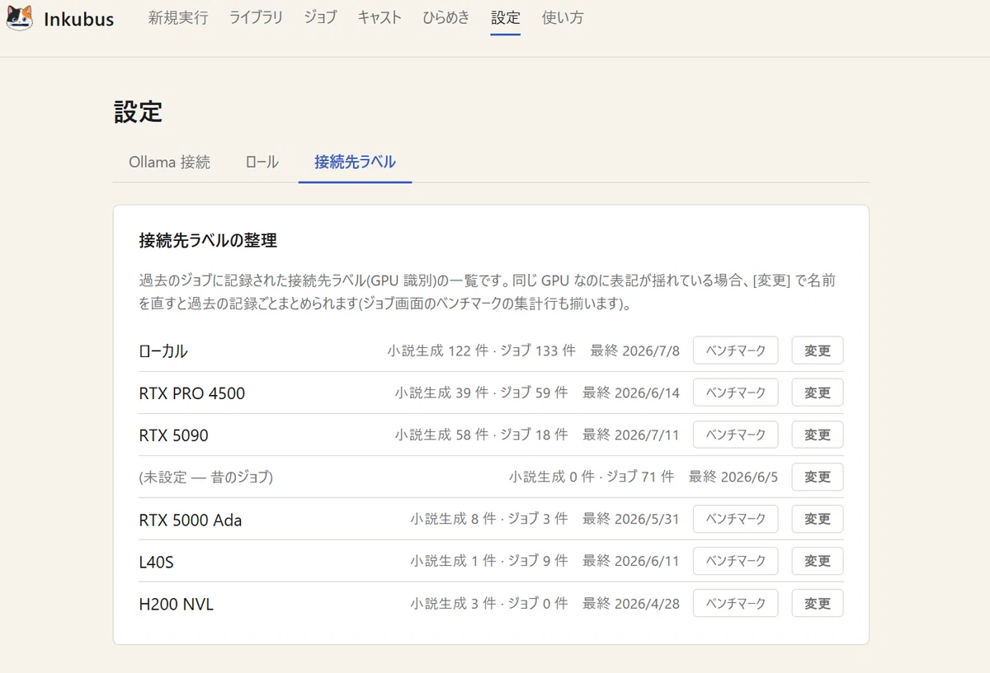Switch to the ロール tab
This screenshot has height=673, width=990.
pos(262,162)
